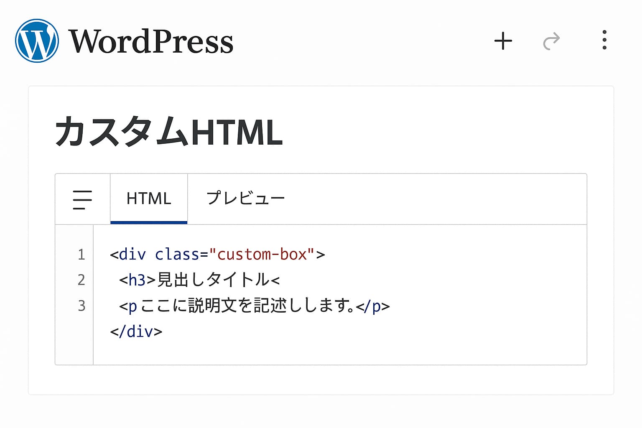Select the h3 見出しタイトル code line
This screenshot has height=428, width=642.
tap(199, 280)
